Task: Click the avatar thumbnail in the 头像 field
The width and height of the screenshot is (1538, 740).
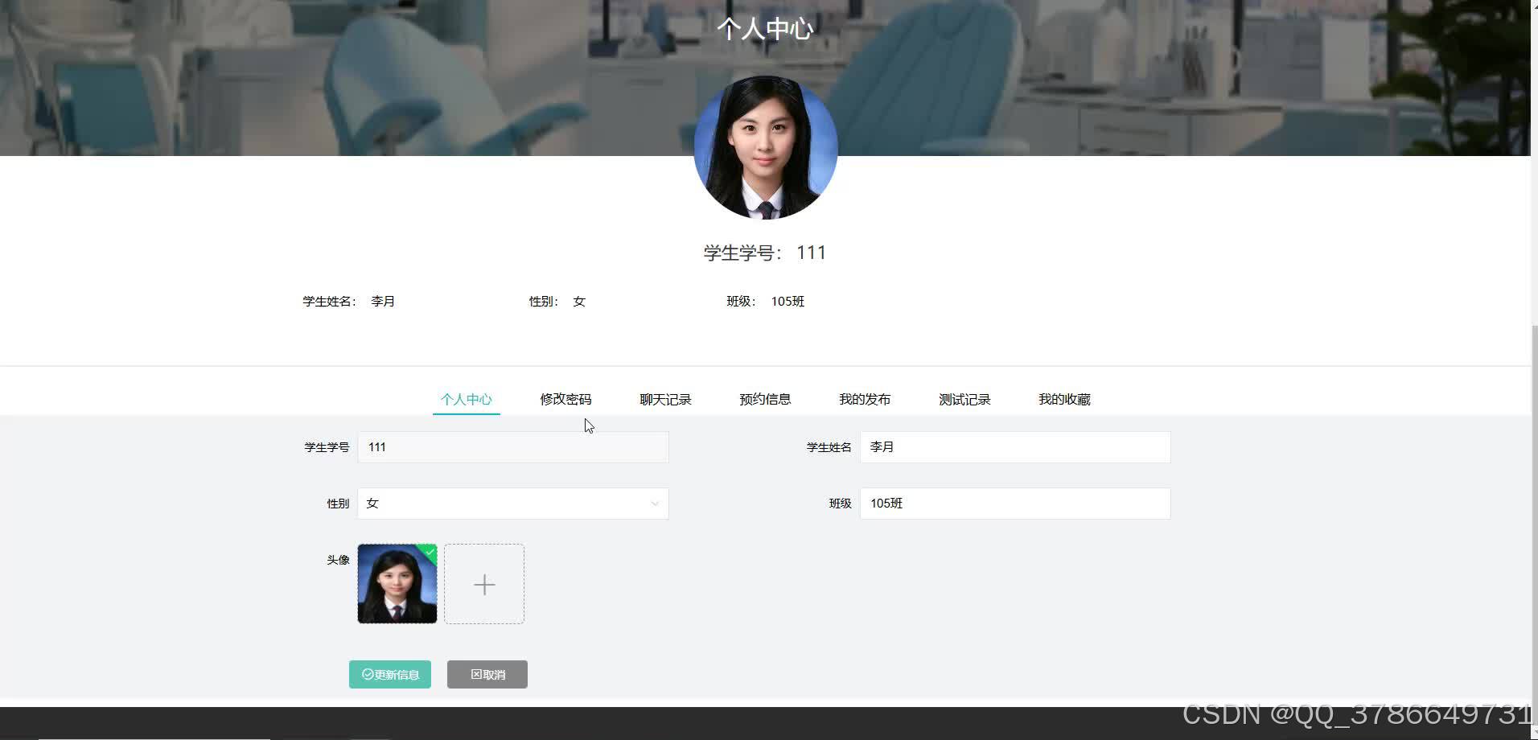Action: (397, 584)
